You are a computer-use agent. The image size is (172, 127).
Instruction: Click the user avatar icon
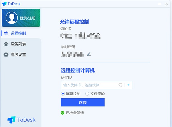[x=12, y=18]
